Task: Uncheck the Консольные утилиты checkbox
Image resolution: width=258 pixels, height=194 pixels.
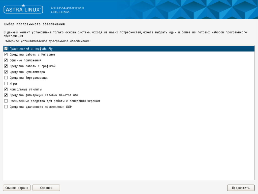Action: click(6, 89)
